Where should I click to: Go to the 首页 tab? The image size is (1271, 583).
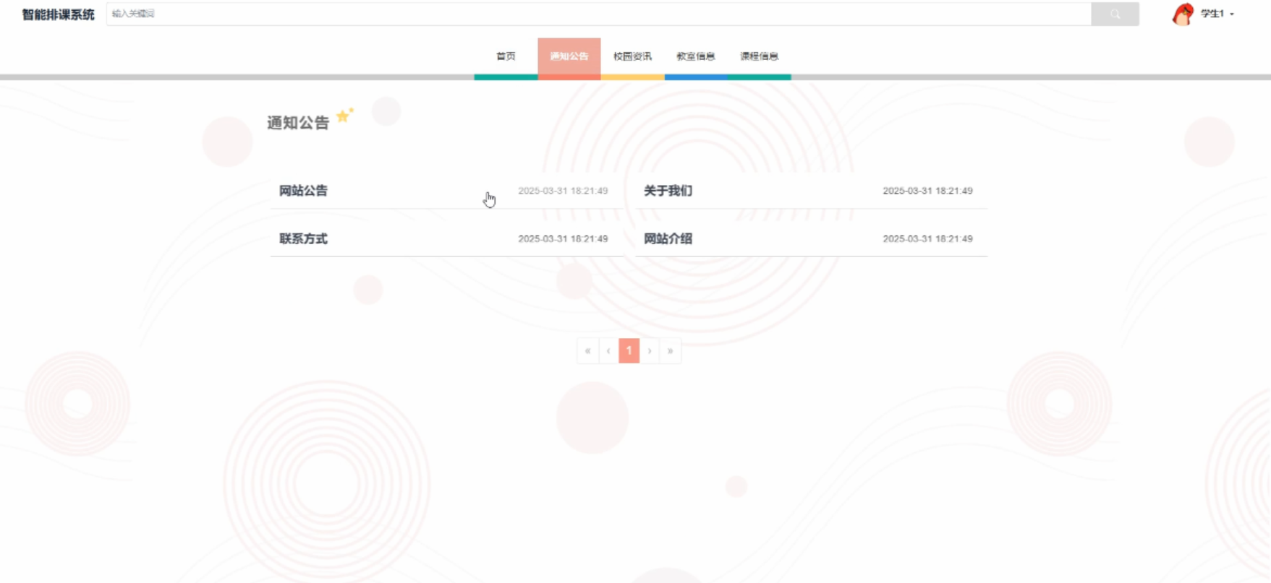[506, 56]
